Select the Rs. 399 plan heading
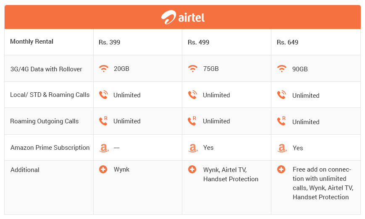 (109, 42)
